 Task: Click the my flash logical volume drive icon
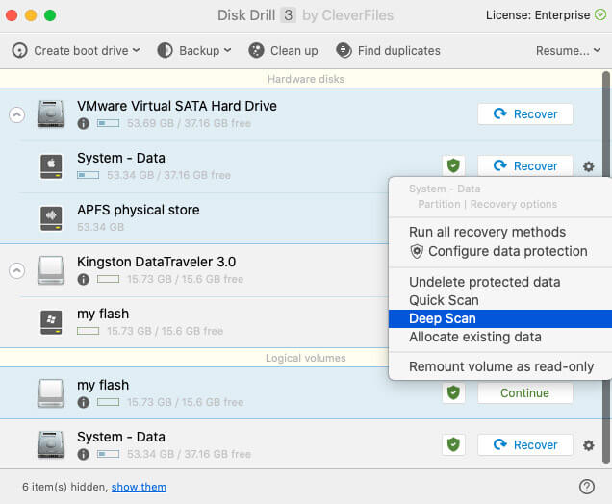click(51, 393)
